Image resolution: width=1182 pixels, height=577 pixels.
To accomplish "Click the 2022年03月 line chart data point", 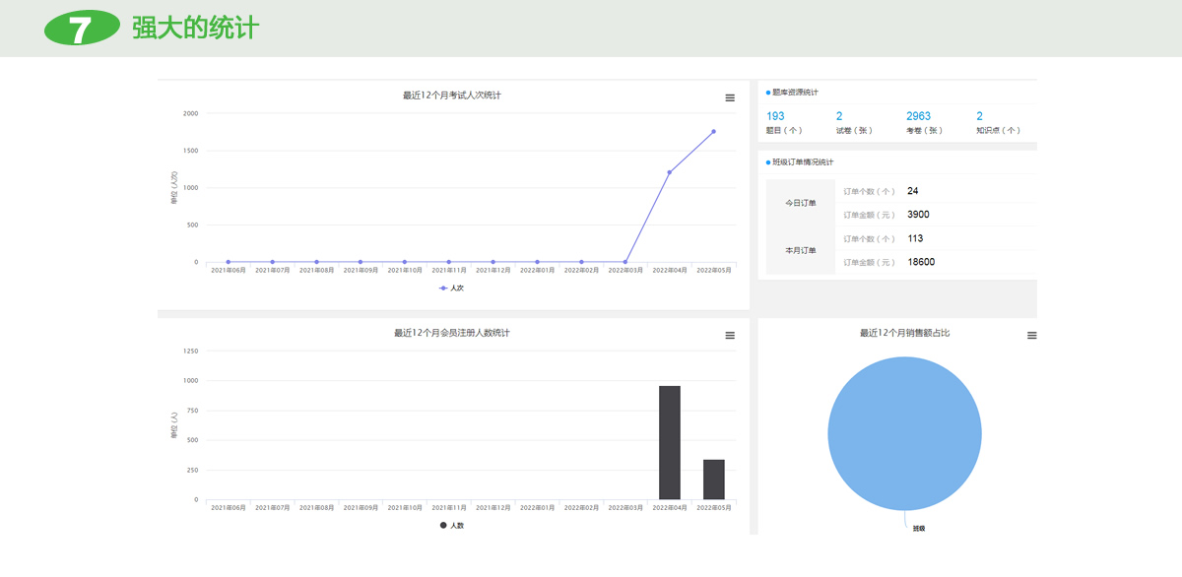I will (x=625, y=262).
